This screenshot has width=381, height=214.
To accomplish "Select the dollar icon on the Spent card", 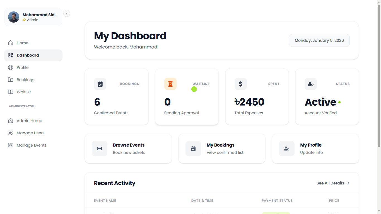I will 240,84.
